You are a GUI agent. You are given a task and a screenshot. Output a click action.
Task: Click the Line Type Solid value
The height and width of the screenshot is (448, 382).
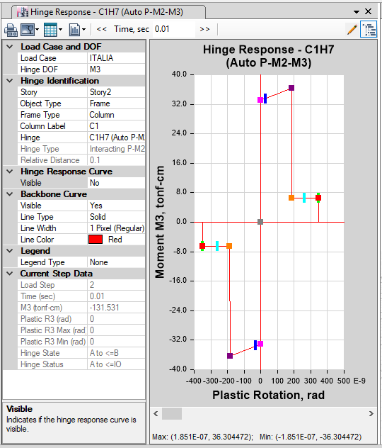[x=116, y=217]
